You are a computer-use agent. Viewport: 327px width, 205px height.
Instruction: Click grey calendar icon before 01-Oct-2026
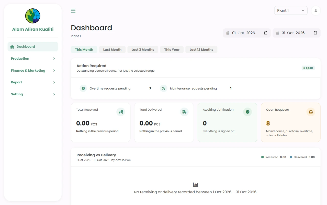(x=228, y=33)
